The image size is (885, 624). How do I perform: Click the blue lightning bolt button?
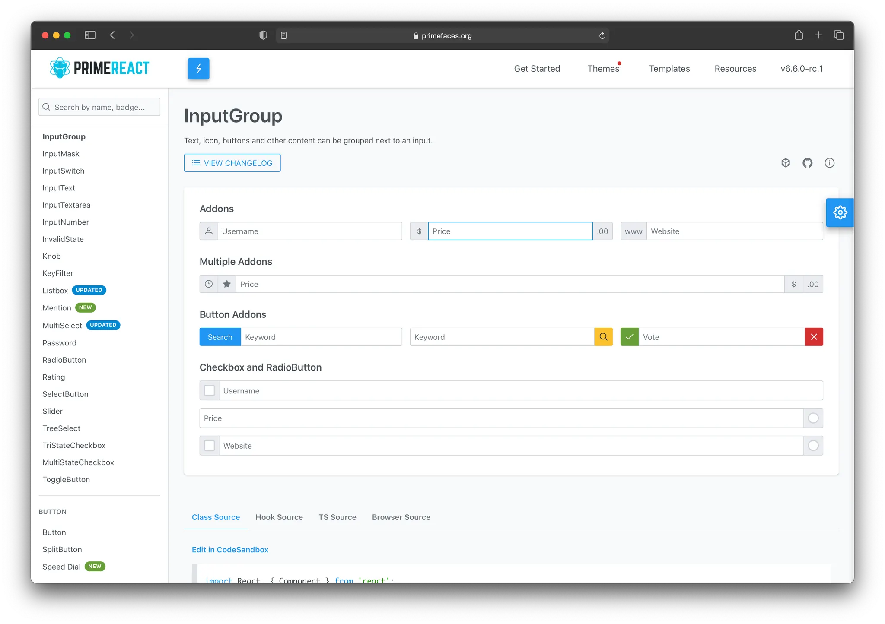(x=198, y=69)
